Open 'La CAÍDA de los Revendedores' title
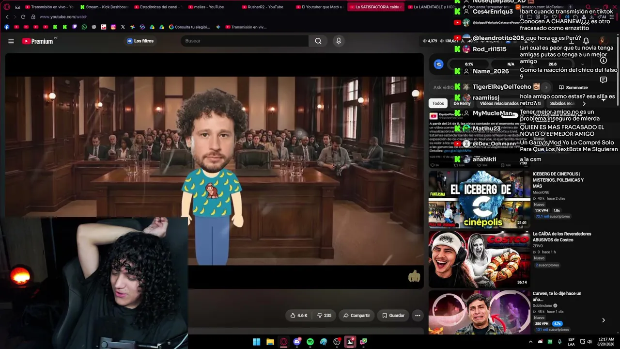 [x=562, y=237]
